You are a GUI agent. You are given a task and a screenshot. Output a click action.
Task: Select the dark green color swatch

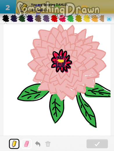22,18
